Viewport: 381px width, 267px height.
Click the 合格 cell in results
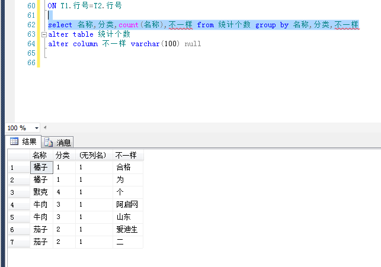[128, 167]
